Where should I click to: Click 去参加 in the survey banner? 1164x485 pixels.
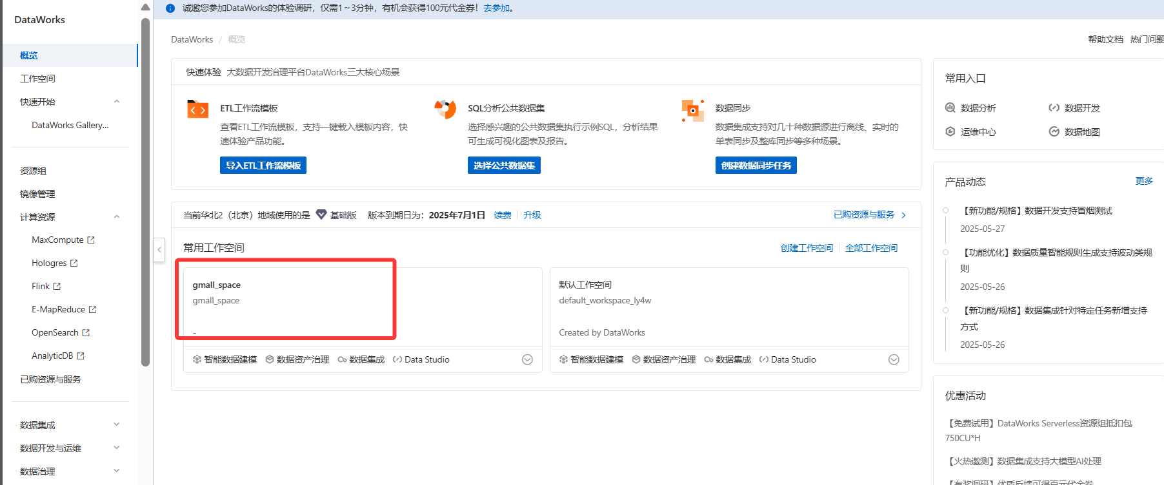(496, 8)
